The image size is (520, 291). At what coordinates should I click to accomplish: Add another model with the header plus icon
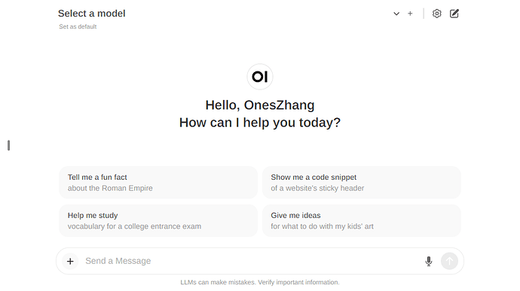[410, 14]
